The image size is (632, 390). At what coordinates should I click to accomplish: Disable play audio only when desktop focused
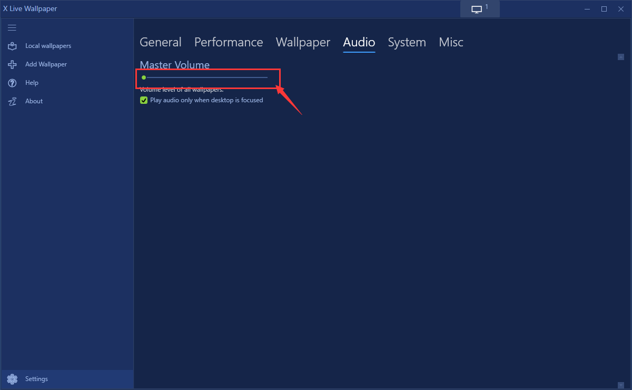(144, 100)
